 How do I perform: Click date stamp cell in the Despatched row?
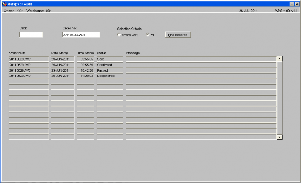click(62, 76)
